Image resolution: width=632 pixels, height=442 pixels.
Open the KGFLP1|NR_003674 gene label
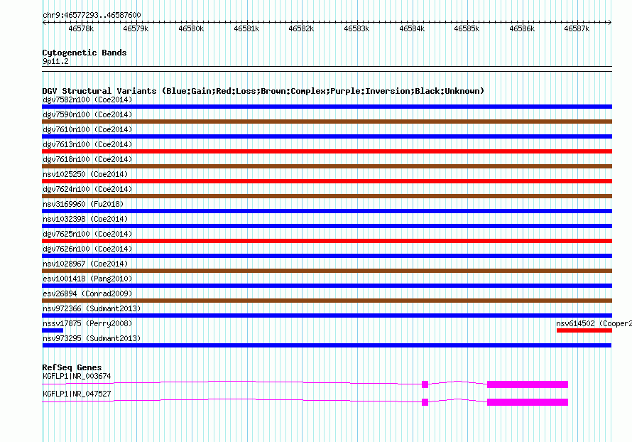point(77,376)
